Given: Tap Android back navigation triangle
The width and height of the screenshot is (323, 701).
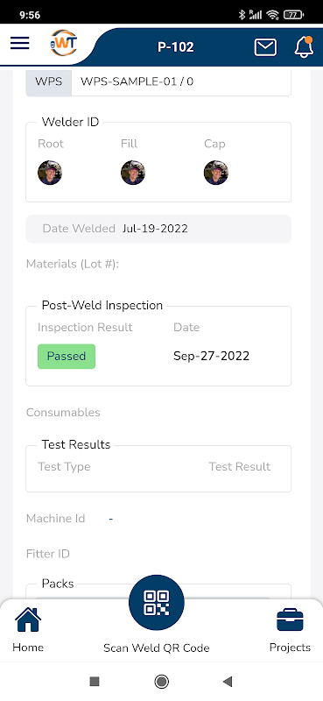Looking at the screenshot, I should pyautogui.click(x=228, y=682).
